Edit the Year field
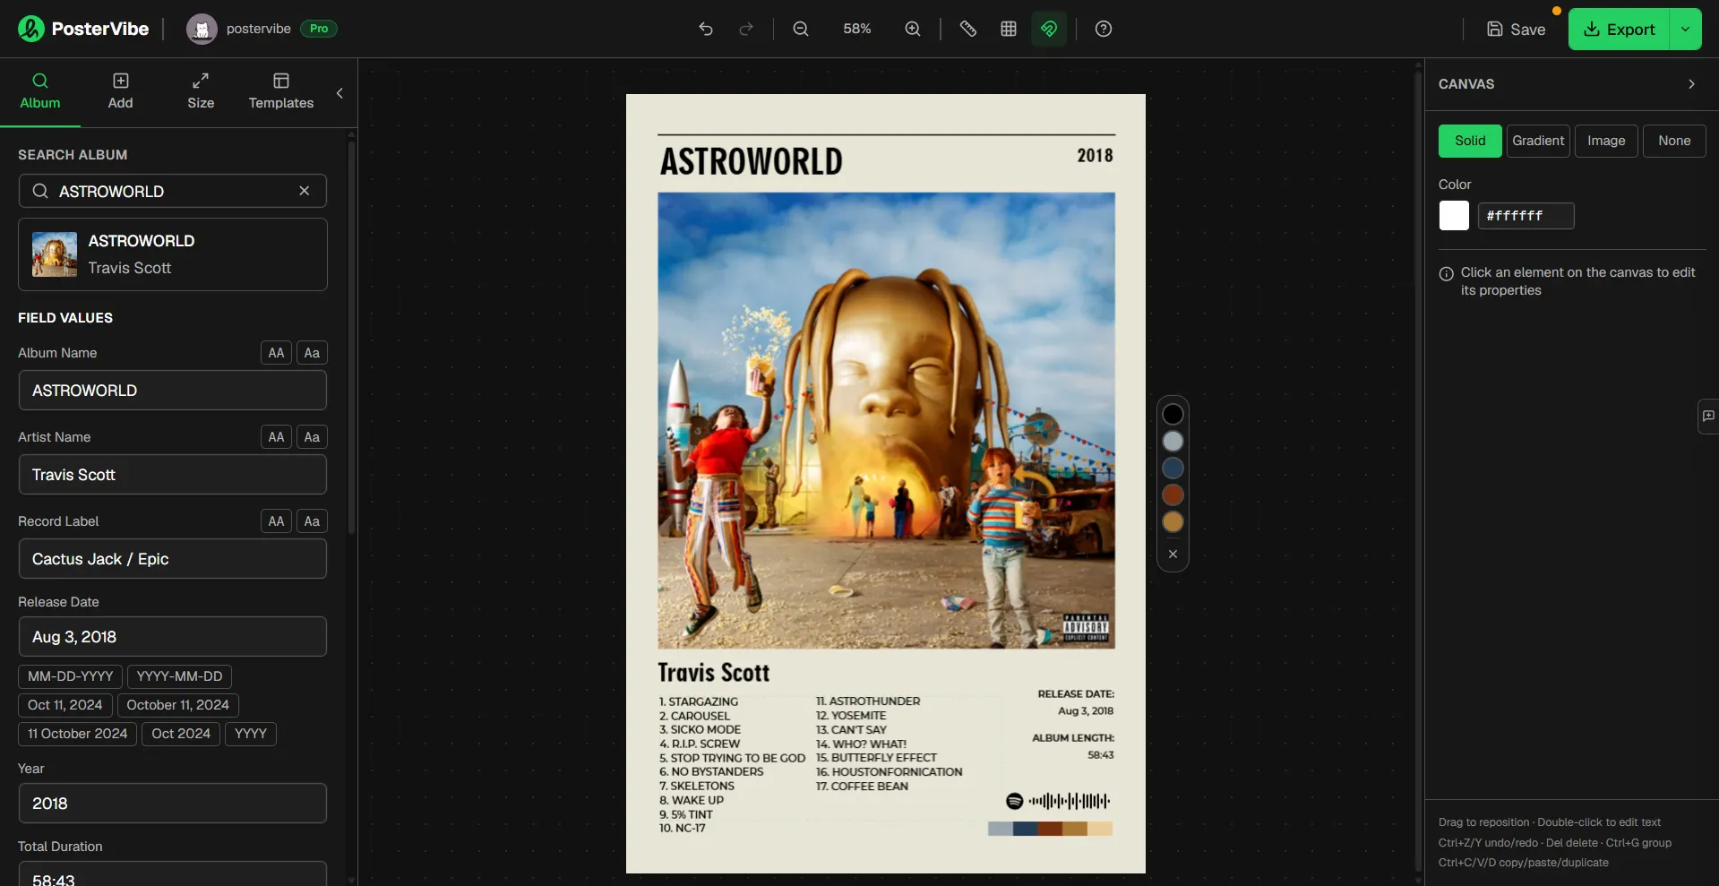Viewport: 1719px width, 886px height. click(173, 804)
